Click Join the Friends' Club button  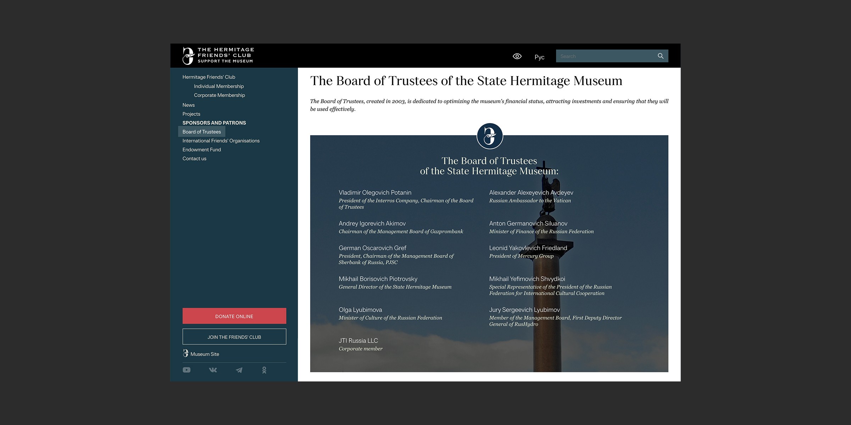234,337
